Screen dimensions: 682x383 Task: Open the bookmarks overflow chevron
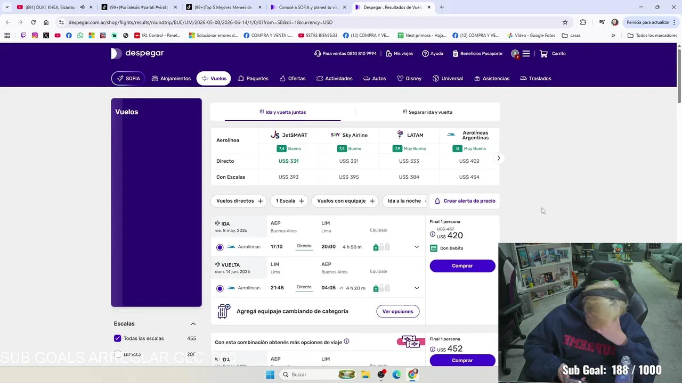point(613,36)
